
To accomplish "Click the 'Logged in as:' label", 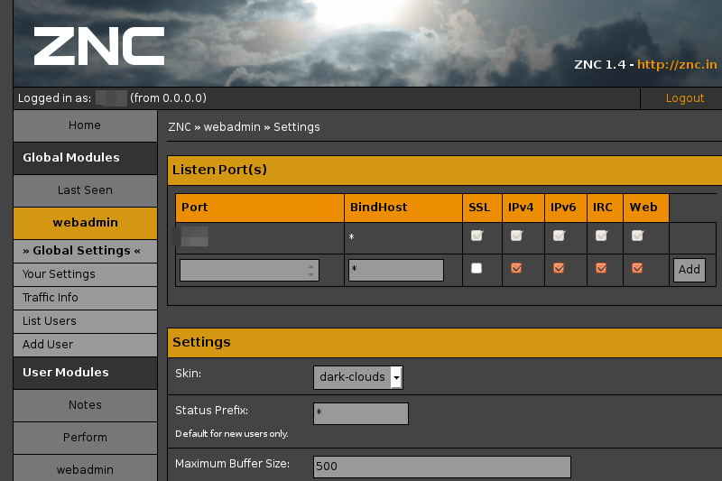I will [x=54, y=98].
